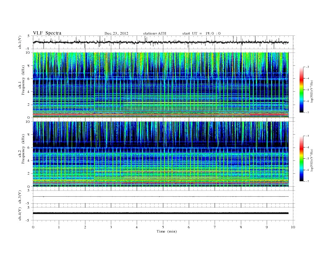330x255 pixels.
Task: Click the "-3" tick on ch.1 colorbar
Action: point(307,67)
